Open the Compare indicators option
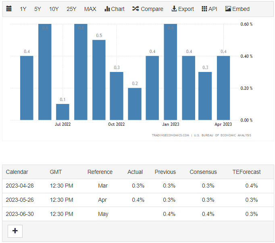275x243 pixels. click(x=148, y=9)
